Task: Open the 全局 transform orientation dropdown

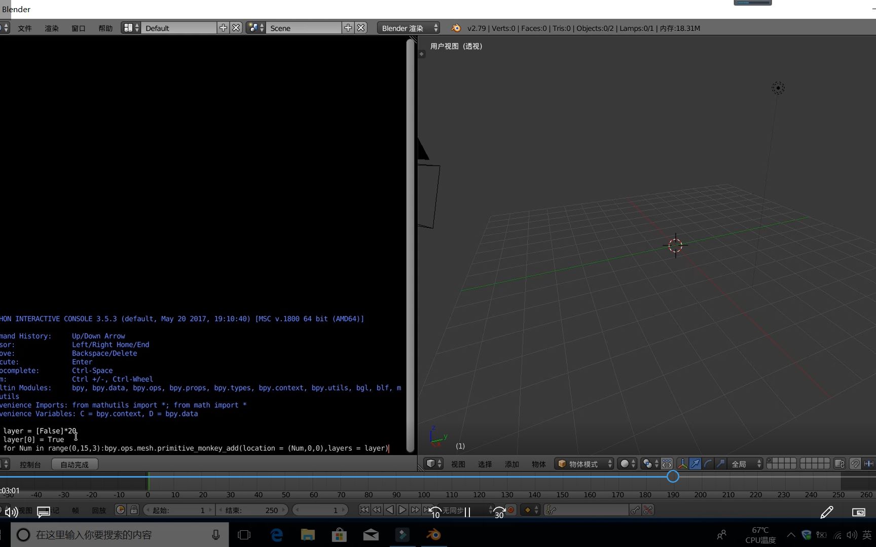Action: (x=743, y=463)
